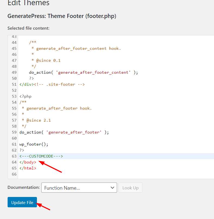
Task: Click 'generate_after_footer_content hook.' comment
Action: tap(76, 48)
